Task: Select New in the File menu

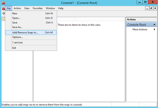Action: click(x=15, y=13)
